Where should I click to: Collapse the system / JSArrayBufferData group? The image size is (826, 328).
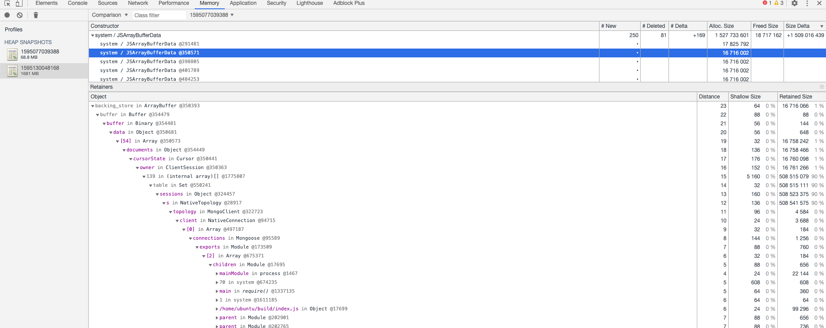point(92,35)
